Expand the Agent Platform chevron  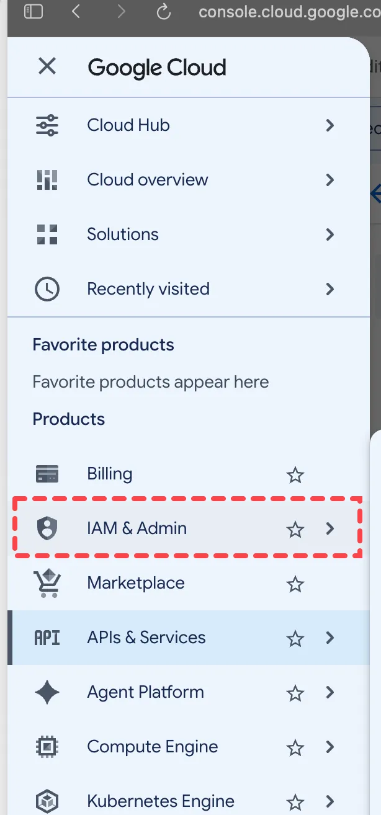tap(330, 692)
